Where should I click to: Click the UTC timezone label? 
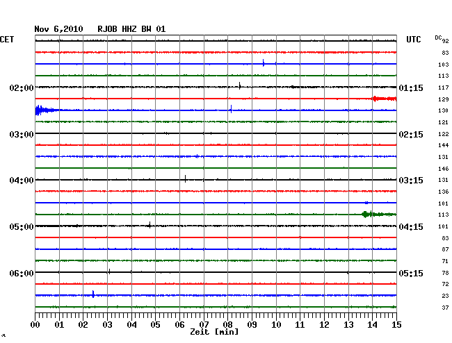tap(413, 40)
